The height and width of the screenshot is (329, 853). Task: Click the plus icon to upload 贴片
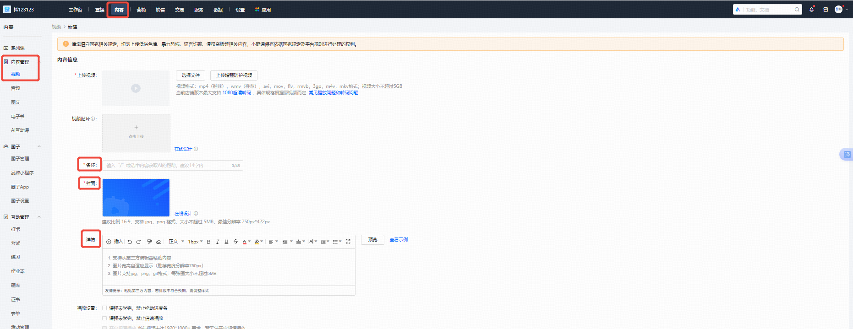pos(136,128)
